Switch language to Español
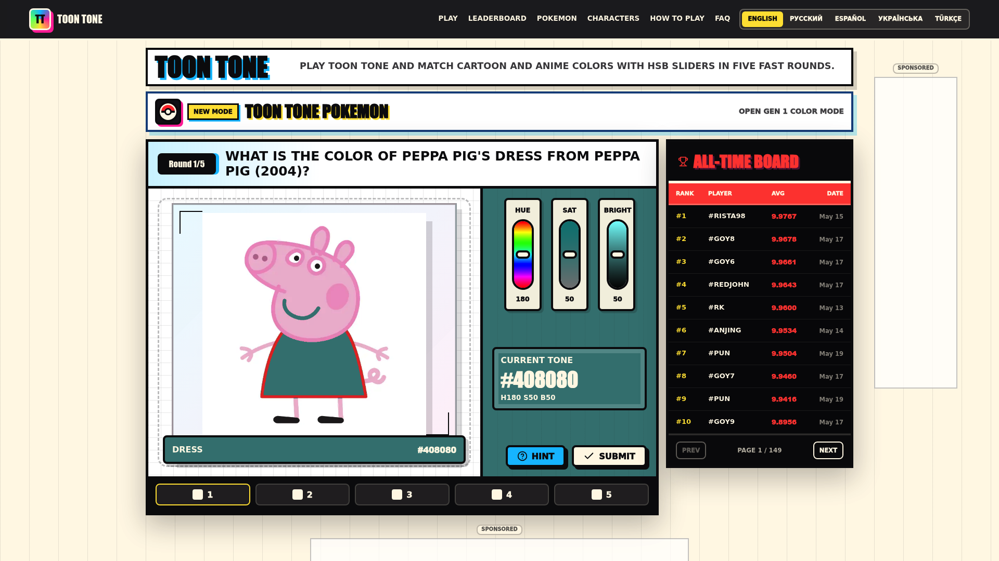The image size is (999, 561). point(850,19)
